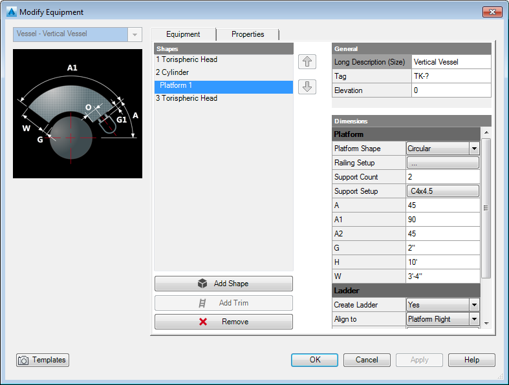Edit the Elevation value field

(x=451, y=90)
